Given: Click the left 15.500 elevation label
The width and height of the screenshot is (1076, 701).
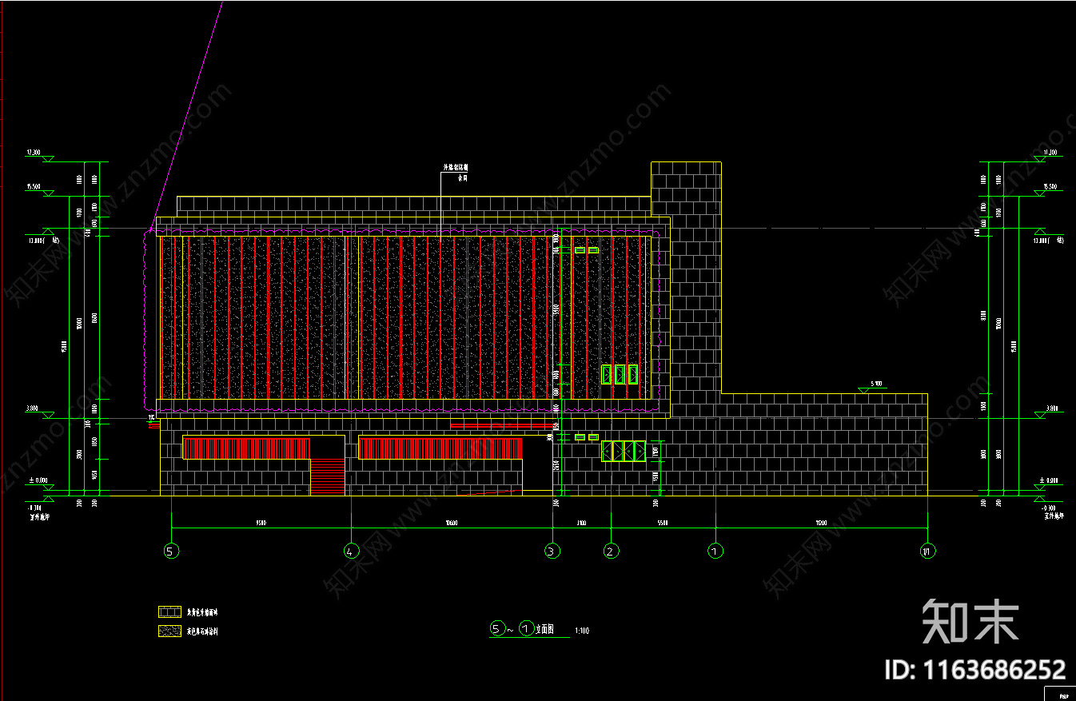Looking at the screenshot, I should click(33, 186).
